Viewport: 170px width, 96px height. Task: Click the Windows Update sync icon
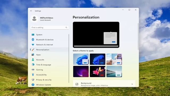click(x=33, y=85)
